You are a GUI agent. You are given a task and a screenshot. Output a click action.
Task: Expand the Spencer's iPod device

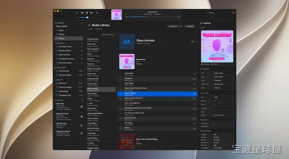coord(55,114)
